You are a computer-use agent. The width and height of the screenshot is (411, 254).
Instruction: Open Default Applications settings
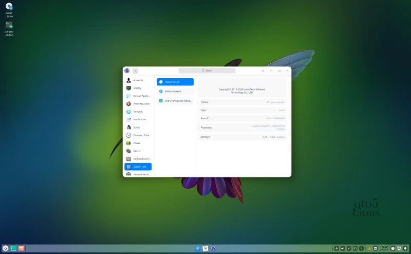138,96
